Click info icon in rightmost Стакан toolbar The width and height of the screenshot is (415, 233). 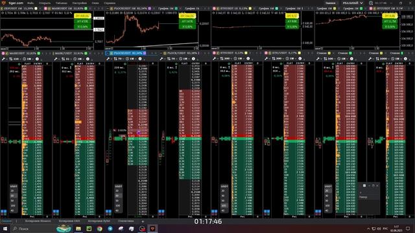pyautogui.click(x=405, y=59)
